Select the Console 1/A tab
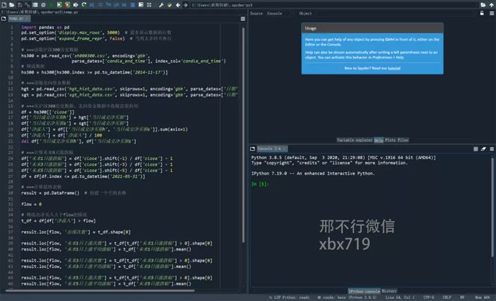 click(x=272, y=149)
